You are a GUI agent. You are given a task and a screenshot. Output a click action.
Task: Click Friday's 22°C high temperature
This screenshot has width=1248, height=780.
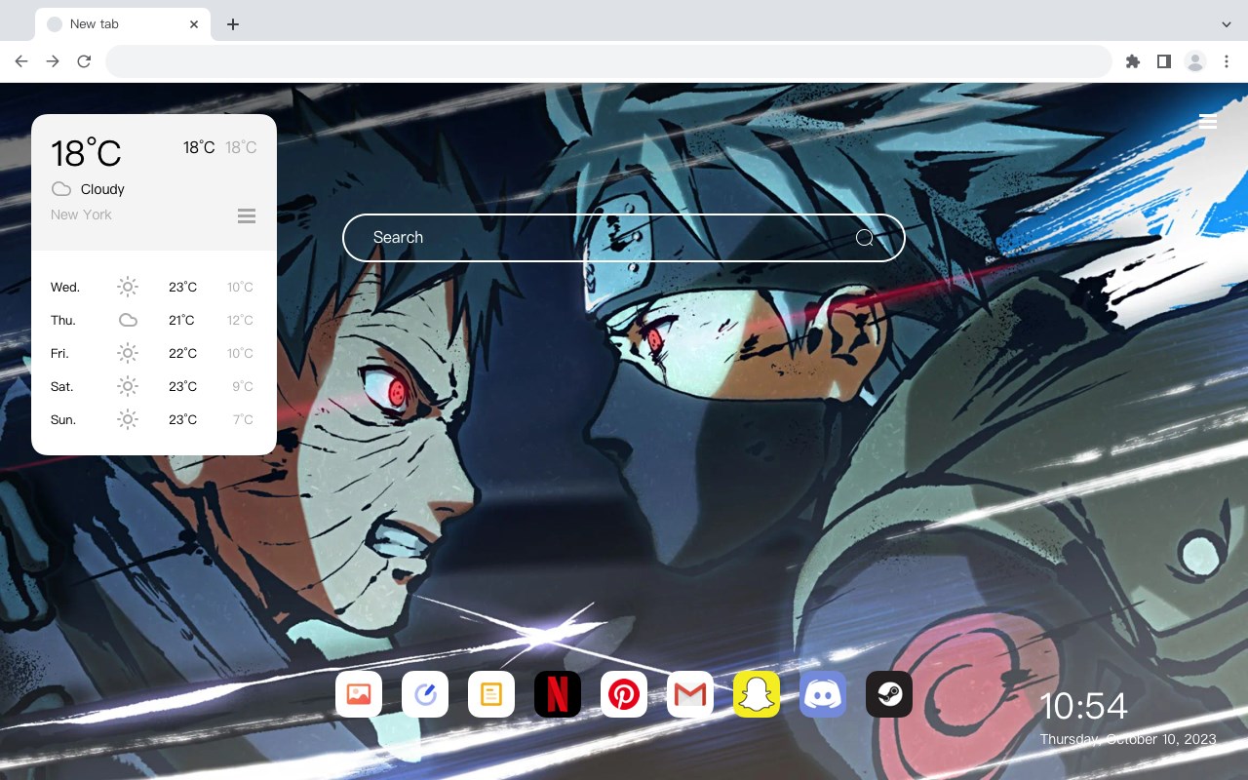point(182,353)
